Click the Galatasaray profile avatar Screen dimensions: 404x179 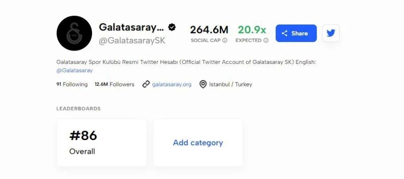click(74, 33)
